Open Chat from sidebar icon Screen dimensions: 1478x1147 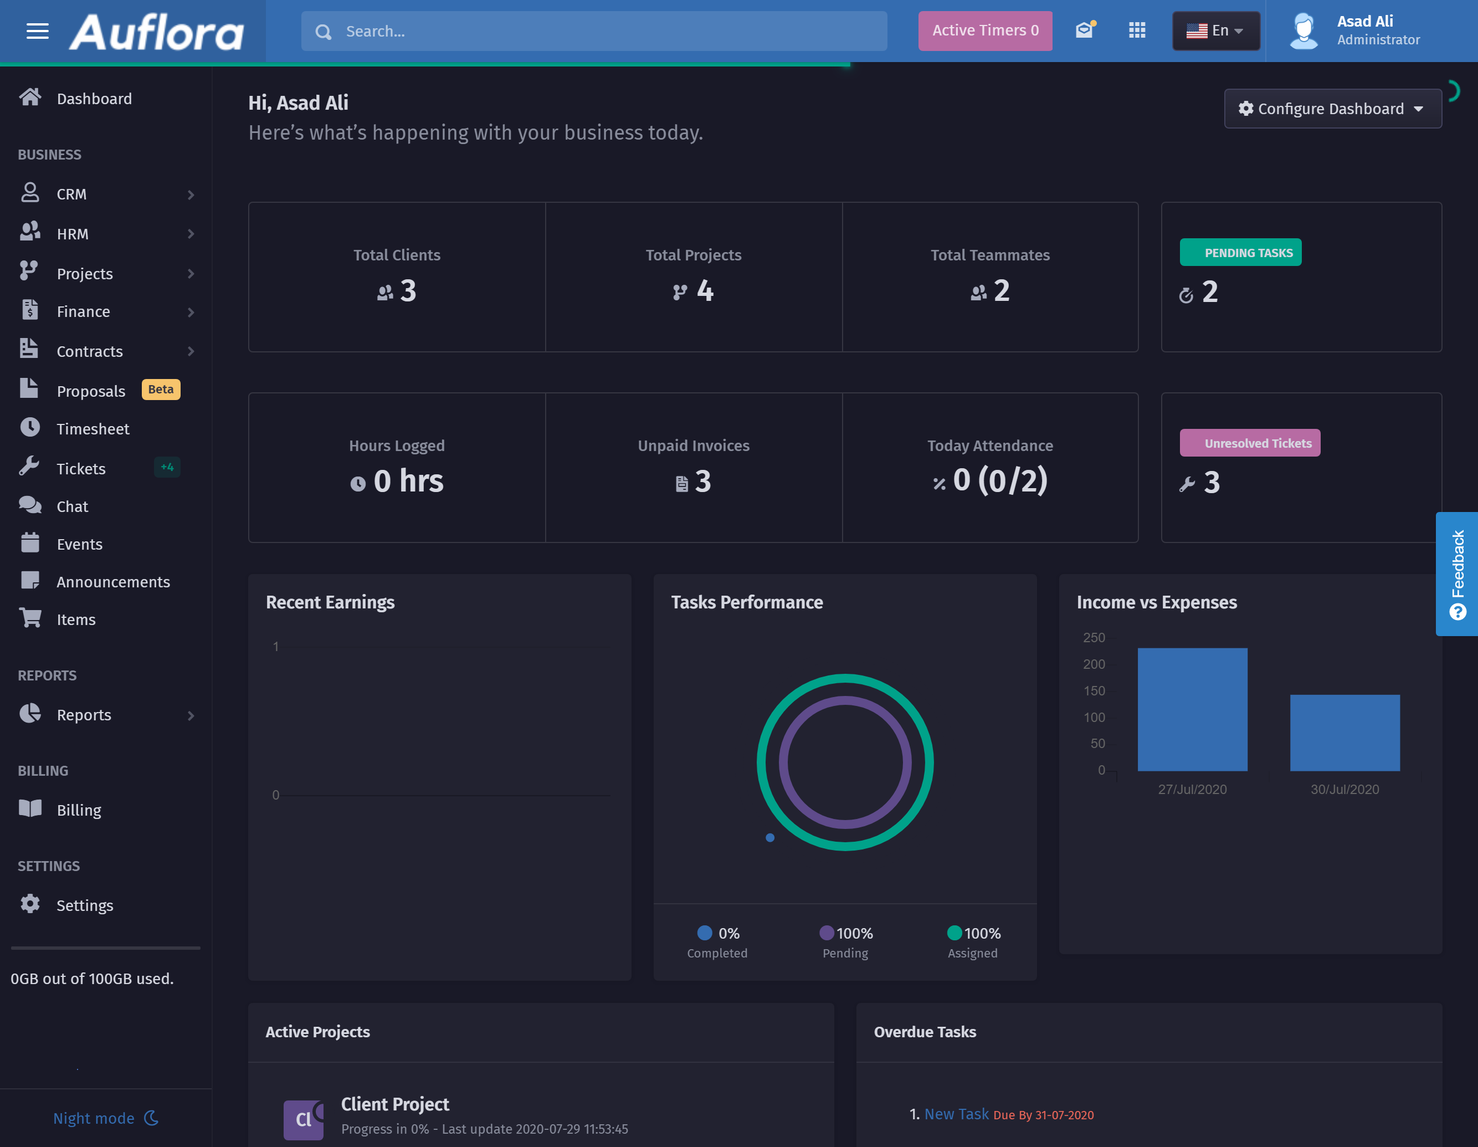[30, 505]
